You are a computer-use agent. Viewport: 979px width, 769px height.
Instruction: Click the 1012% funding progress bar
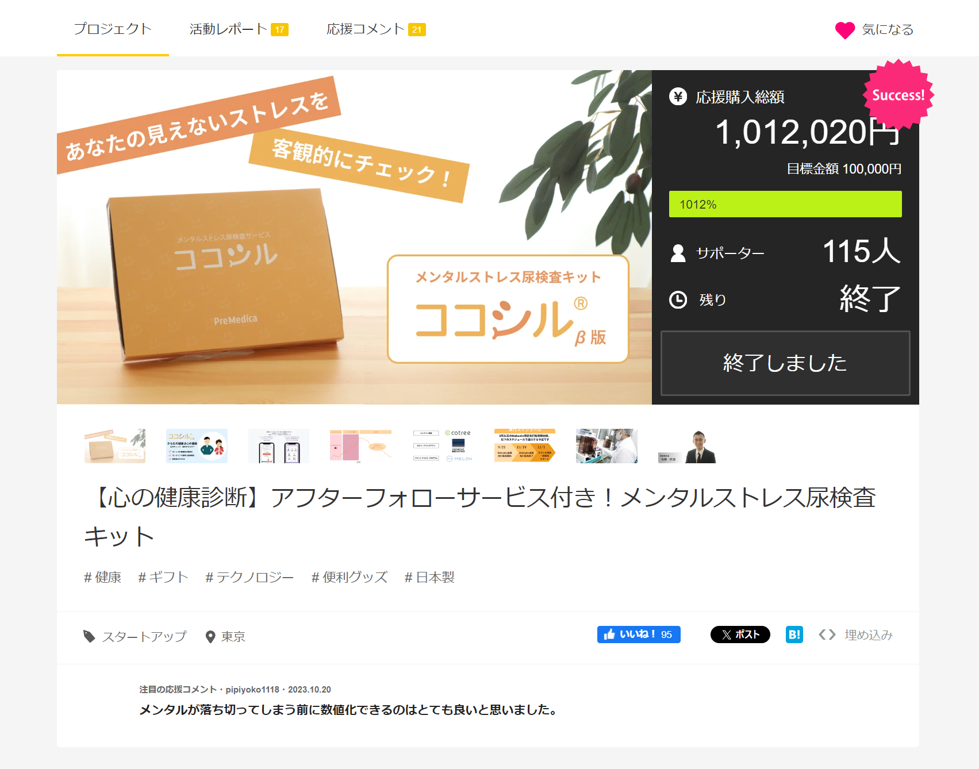point(785,204)
